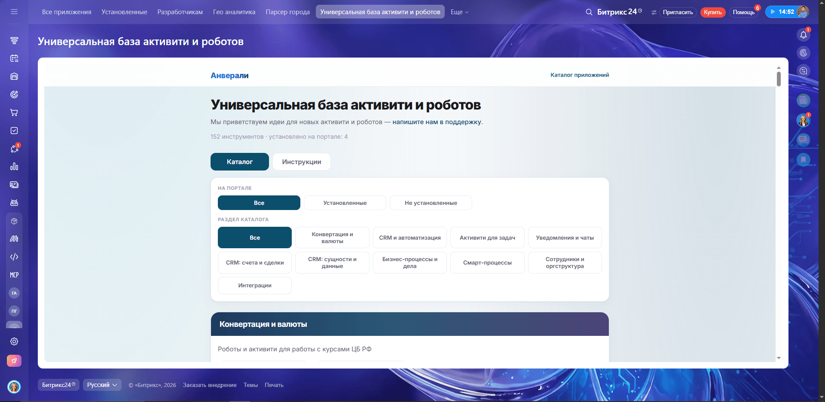
Task: Select the 'Все' portal filter
Action: 259,203
